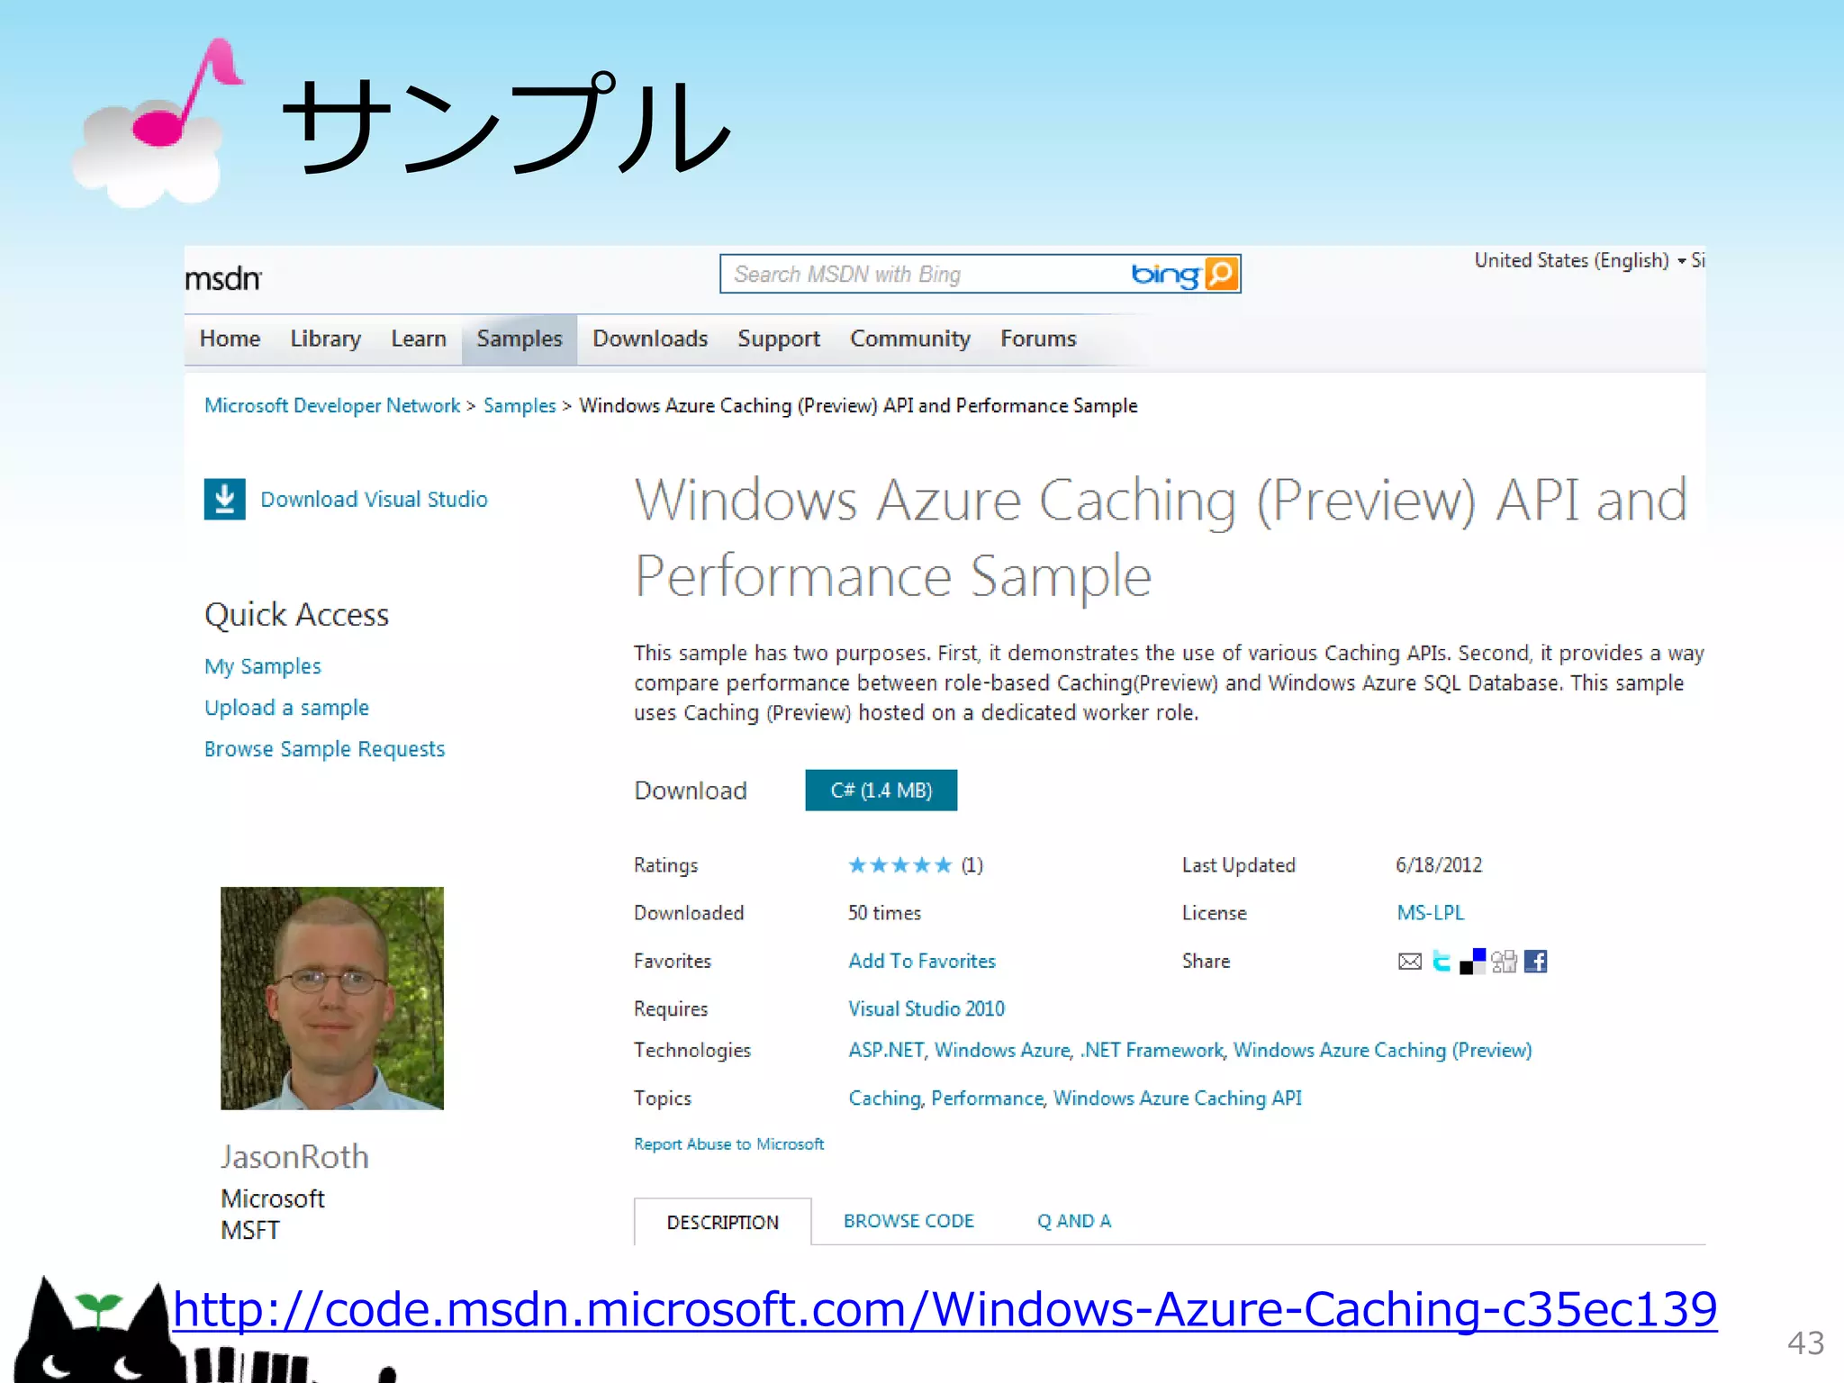The image size is (1844, 1383).
Task: Open the Forums menu item
Action: pos(1038,339)
